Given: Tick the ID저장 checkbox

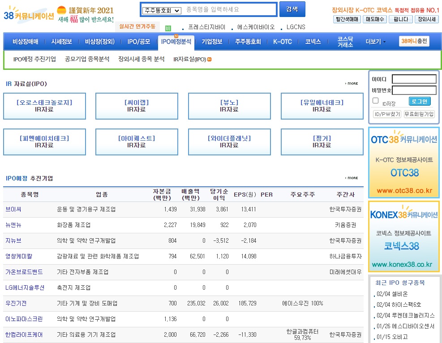Looking at the screenshot, I should click(x=375, y=101).
